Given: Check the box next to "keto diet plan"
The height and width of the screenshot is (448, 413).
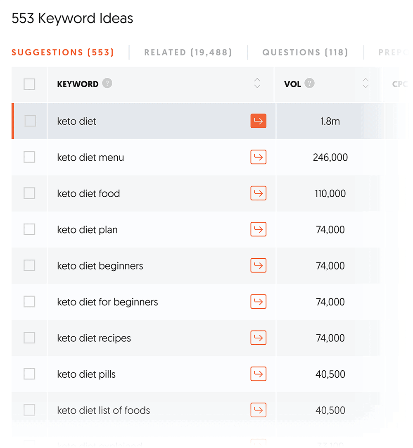Looking at the screenshot, I should (29, 229).
